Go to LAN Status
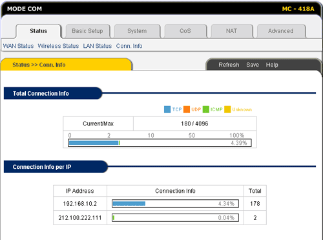 98,46
